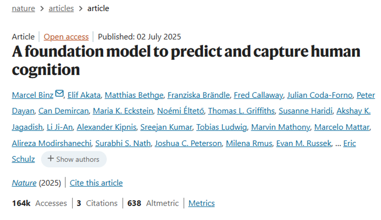The image size is (381, 220).
Task: Click the Open access link
Action: (x=66, y=37)
